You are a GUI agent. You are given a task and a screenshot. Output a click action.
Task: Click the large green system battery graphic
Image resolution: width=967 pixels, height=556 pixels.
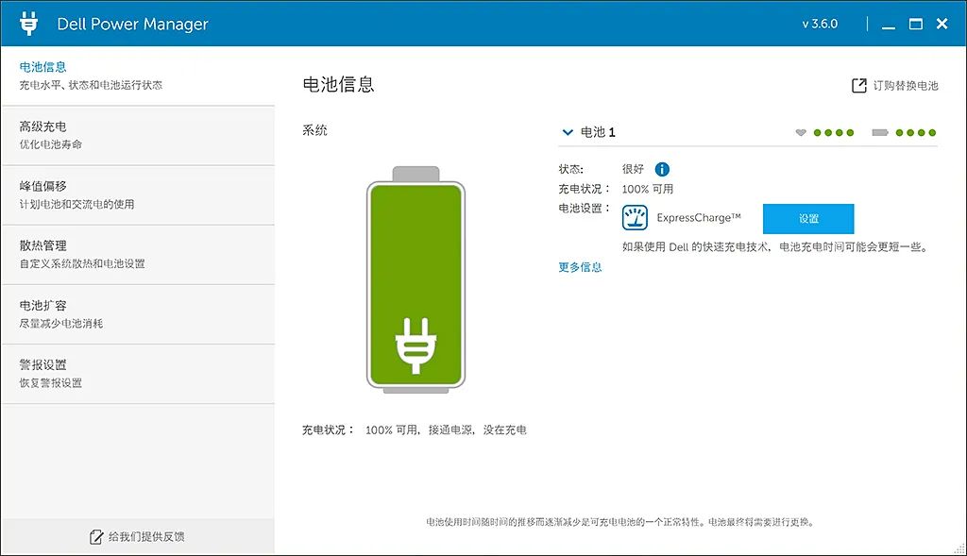(x=416, y=279)
